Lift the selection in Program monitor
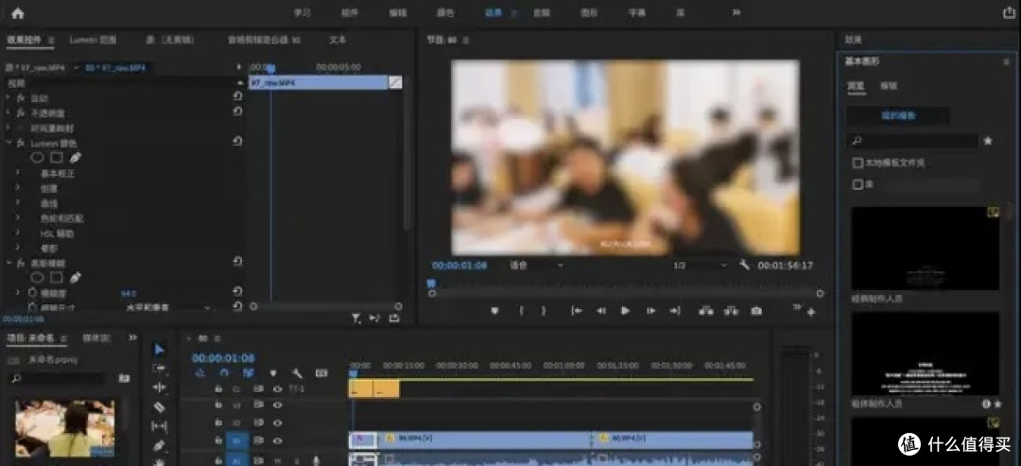The height and width of the screenshot is (466, 1021). [706, 311]
